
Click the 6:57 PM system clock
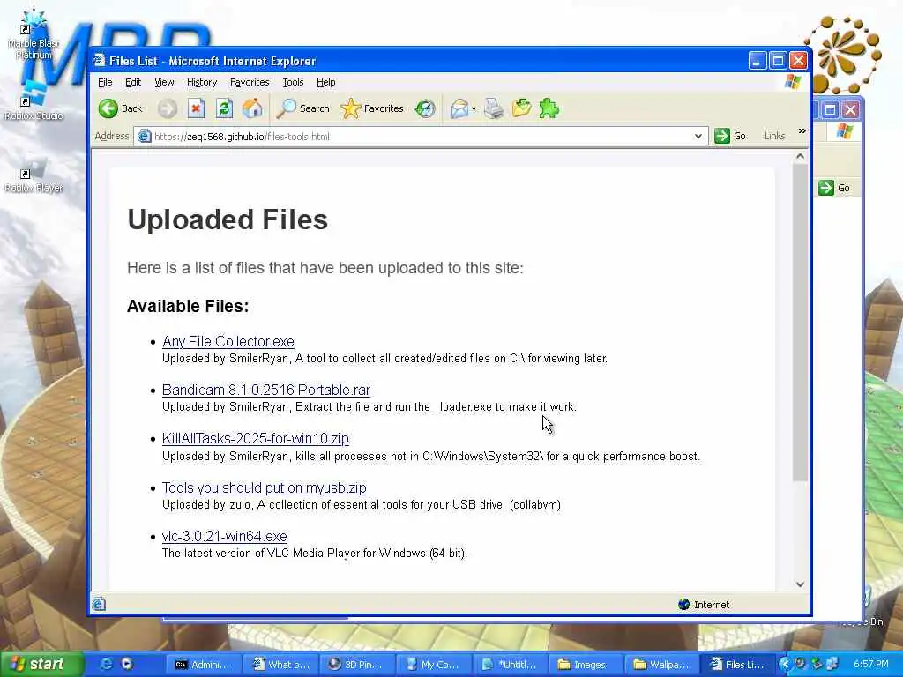[x=870, y=664]
